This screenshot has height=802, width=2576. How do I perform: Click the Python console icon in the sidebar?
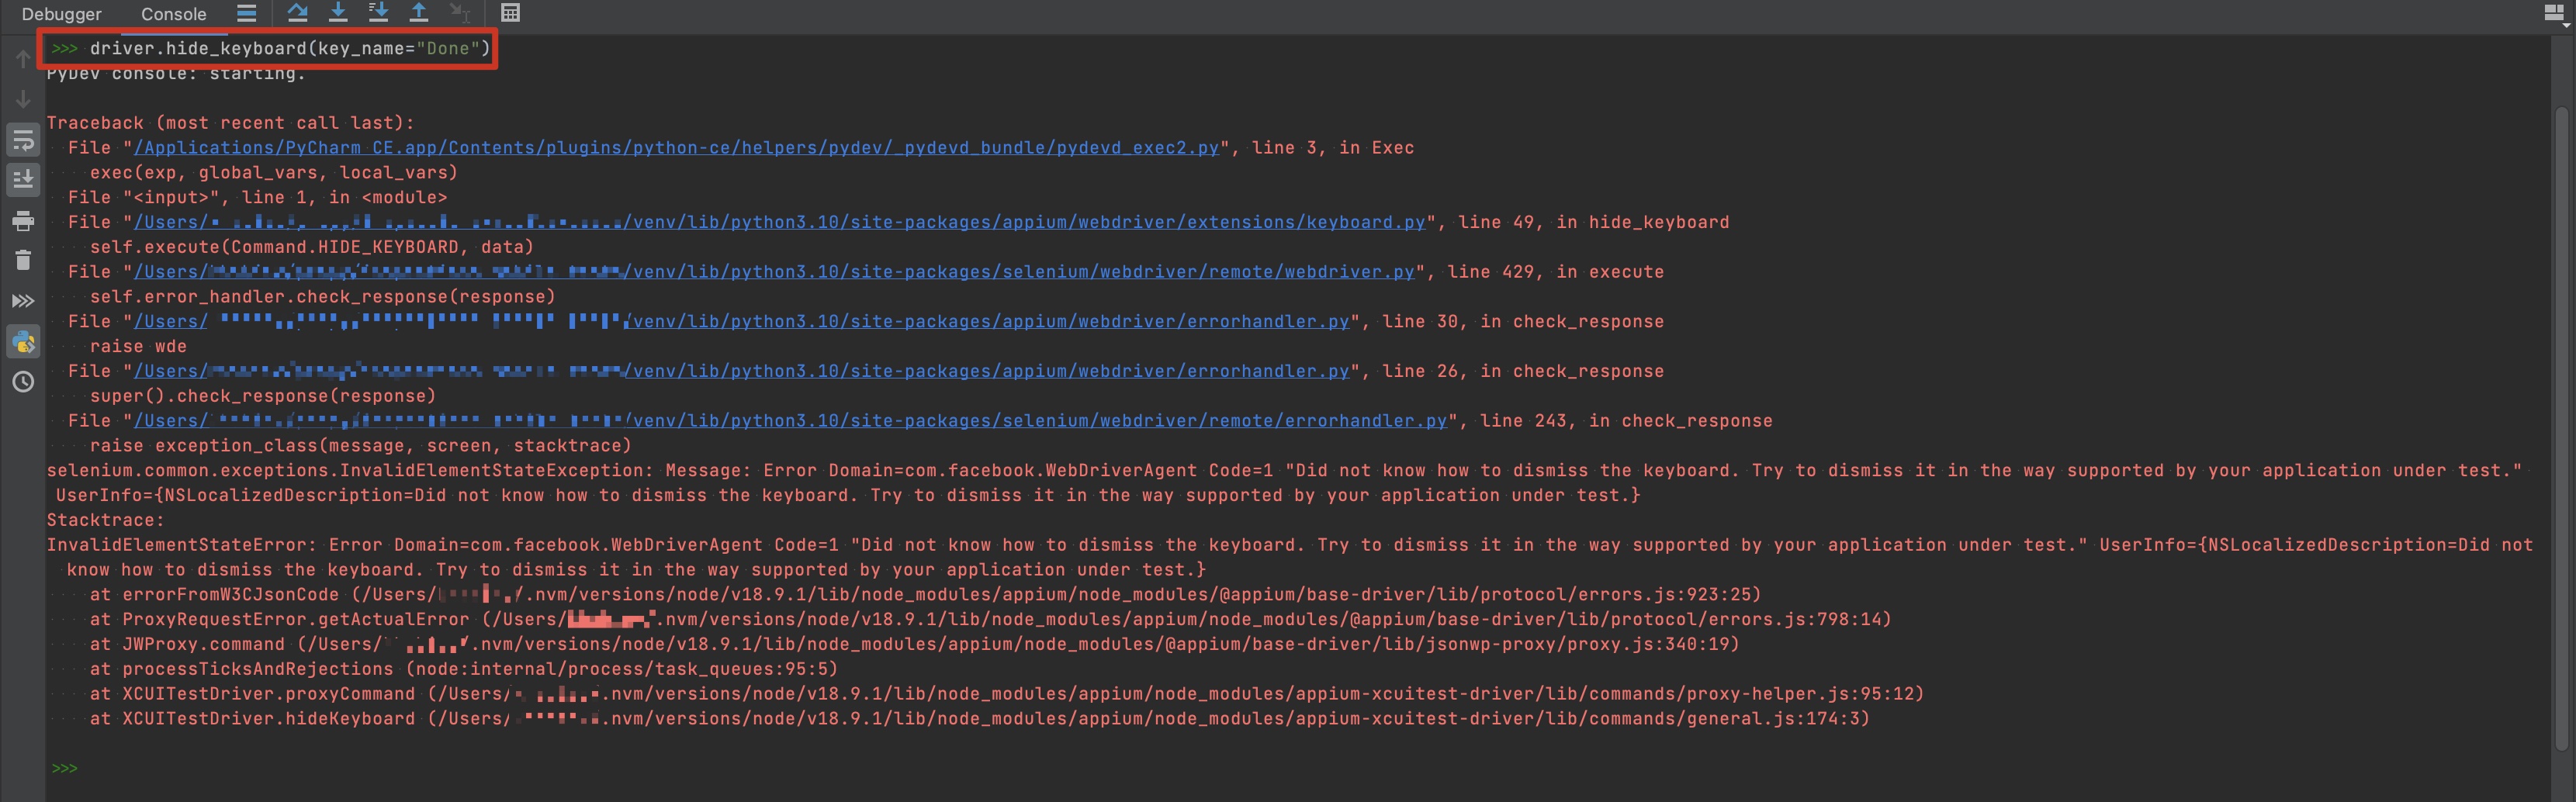click(23, 341)
